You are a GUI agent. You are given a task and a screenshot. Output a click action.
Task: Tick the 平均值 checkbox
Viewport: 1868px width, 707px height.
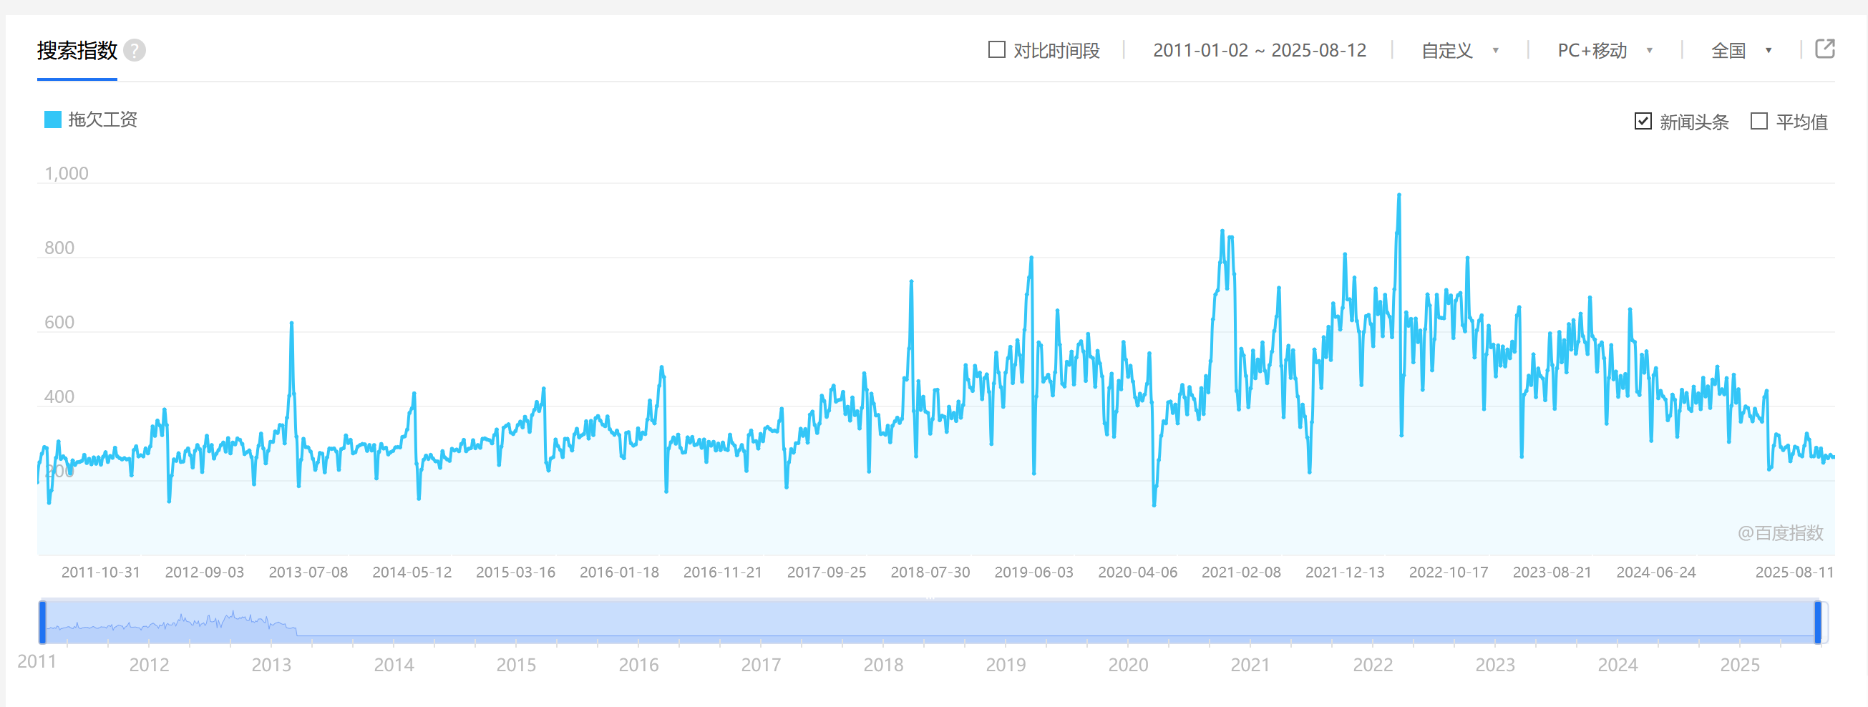click(x=1758, y=121)
